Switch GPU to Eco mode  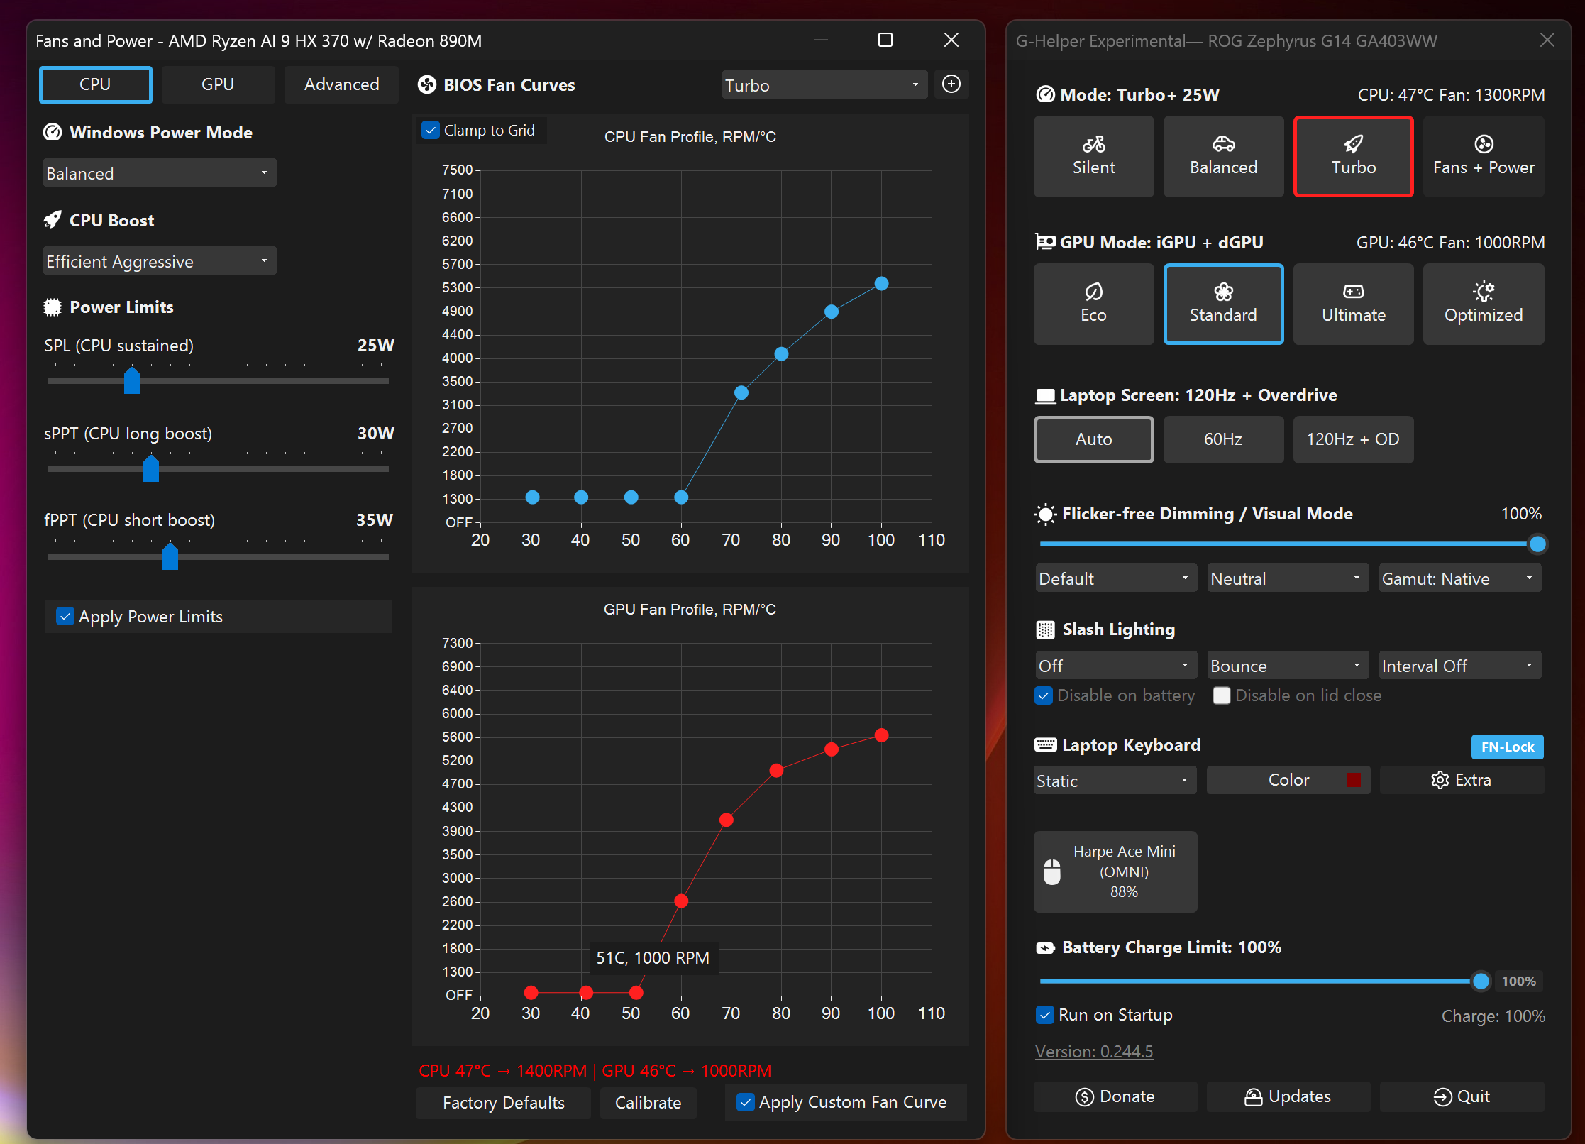(1093, 304)
